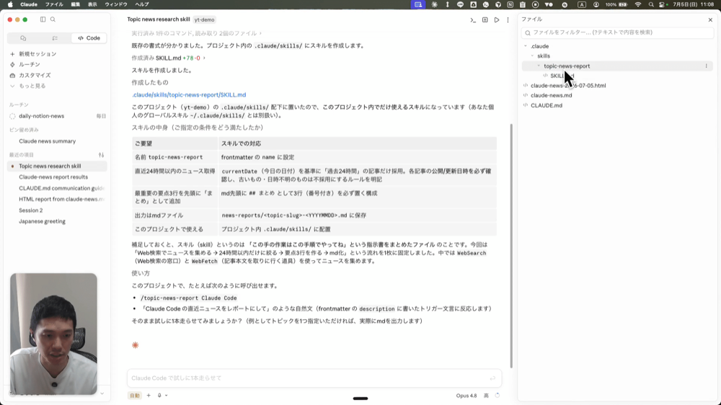This screenshot has height=405, width=721.
Task: Select the Code tab
Action: tap(89, 38)
